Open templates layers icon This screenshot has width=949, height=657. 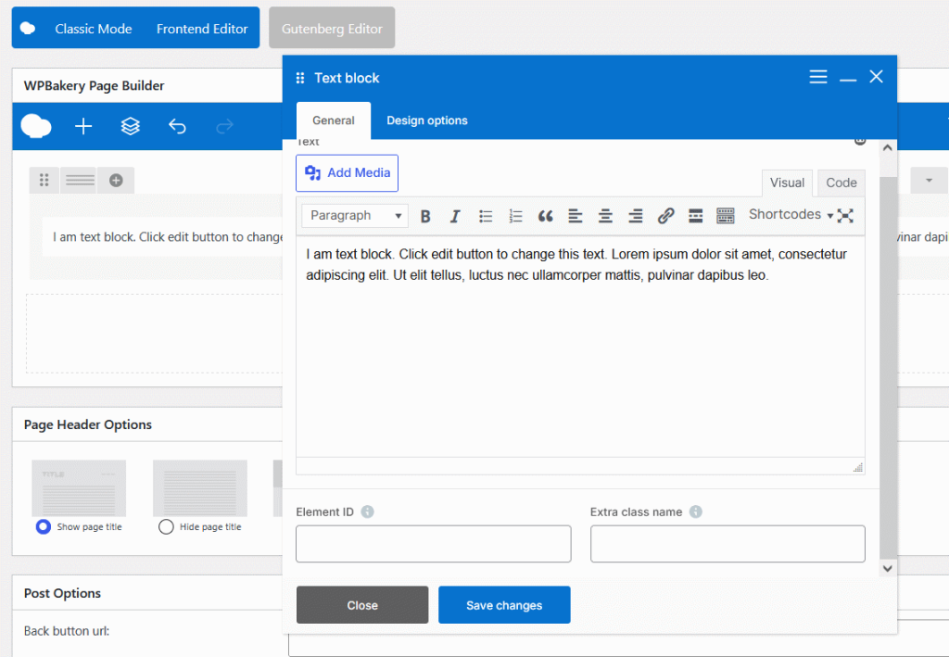pos(130,126)
